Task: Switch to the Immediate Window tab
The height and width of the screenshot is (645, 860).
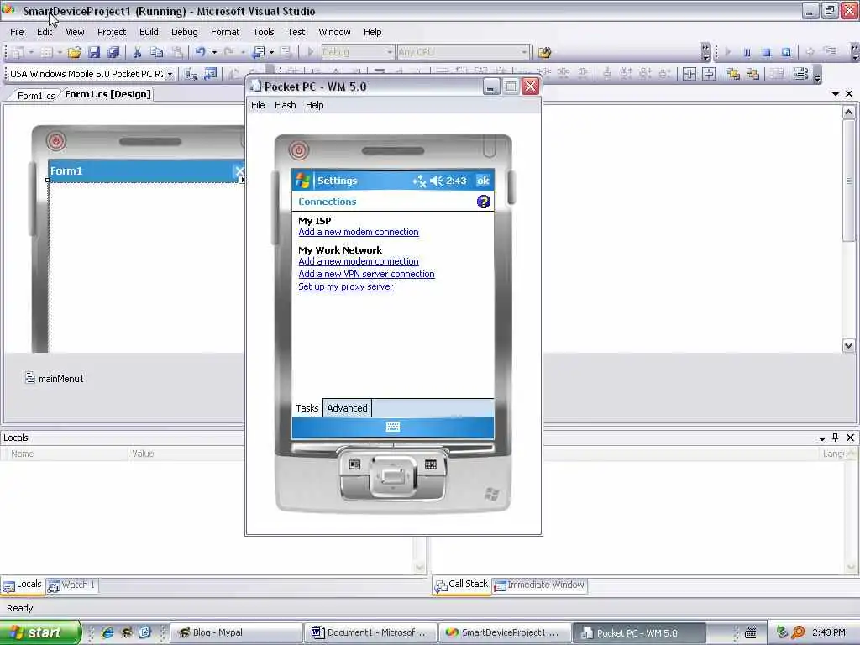Action: coord(540,585)
